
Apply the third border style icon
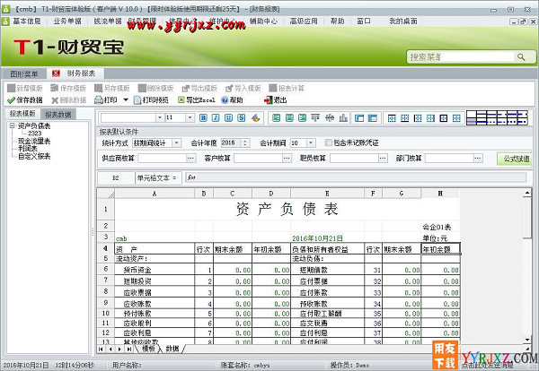418,118
